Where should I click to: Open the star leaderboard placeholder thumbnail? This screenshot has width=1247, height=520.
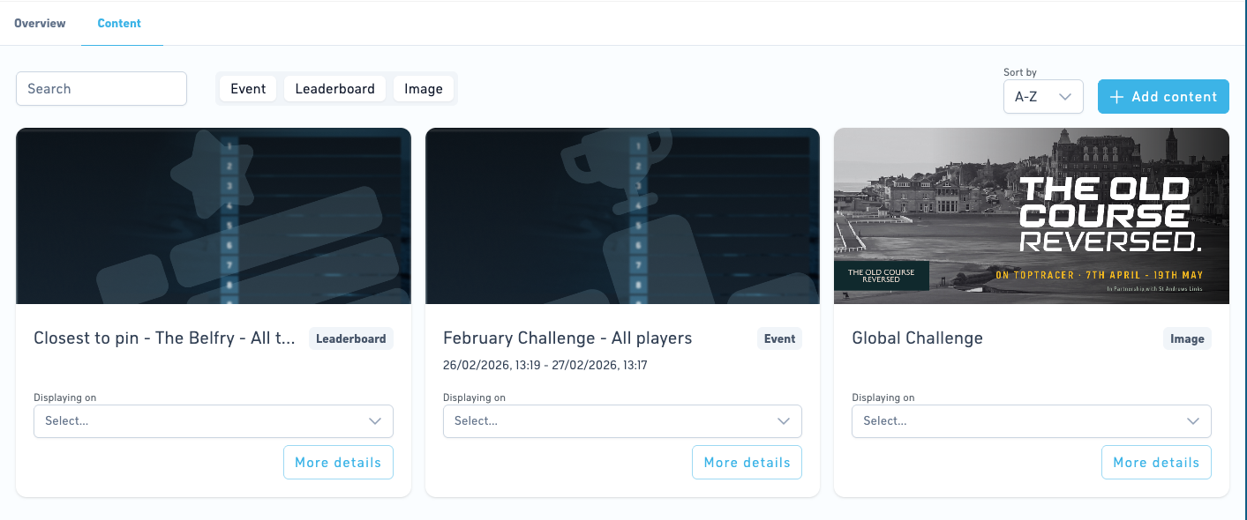click(x=214, y=216)
